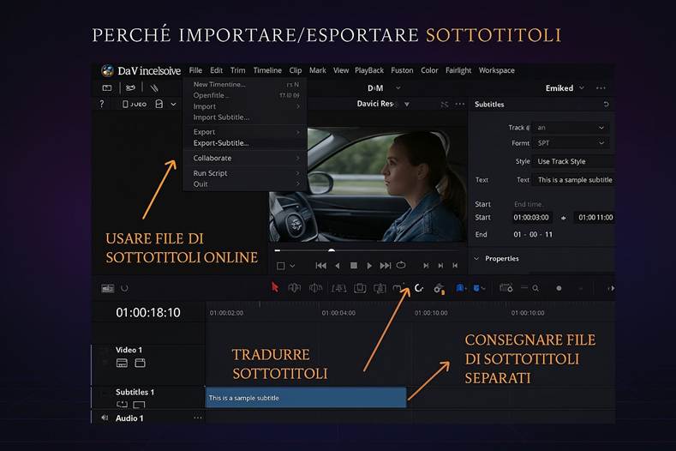Click the viewer expand icon beside Davici Res
Image resolution: width=676 pixels, height=451 pixels.
pos(444,104)
